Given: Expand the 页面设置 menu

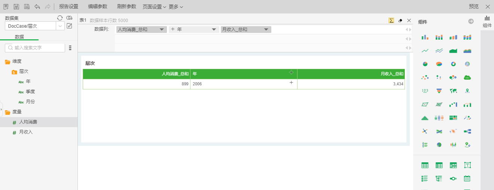Looking at the screenshot, I should (x=154, y=7).
